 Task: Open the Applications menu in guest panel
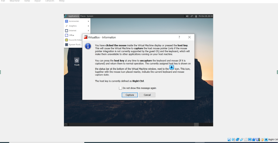[74, 16]
